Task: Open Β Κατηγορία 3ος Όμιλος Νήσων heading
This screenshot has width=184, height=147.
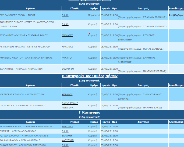Action: [90, 76]
